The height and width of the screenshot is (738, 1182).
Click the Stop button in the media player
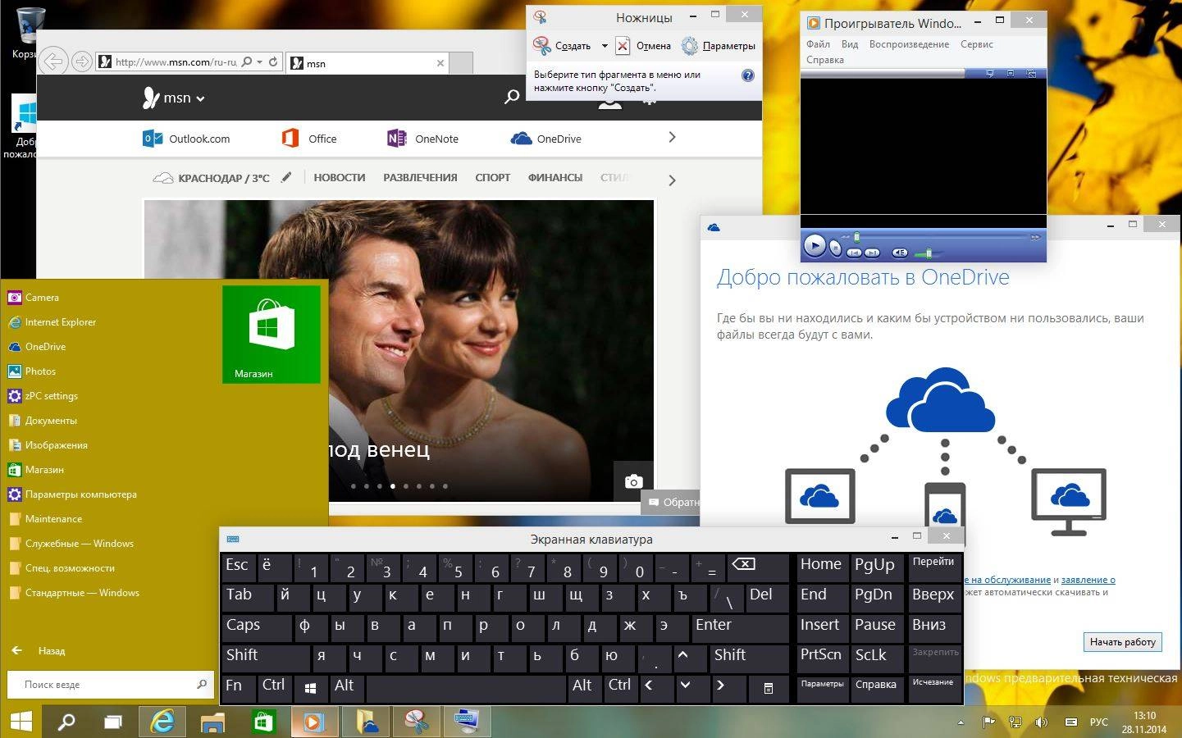coord(835,248)
